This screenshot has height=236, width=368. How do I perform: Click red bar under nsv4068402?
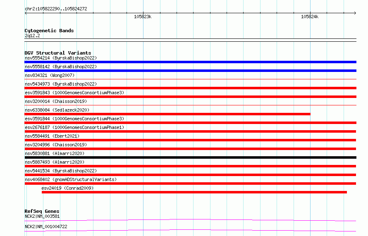(x=190, y=184)
